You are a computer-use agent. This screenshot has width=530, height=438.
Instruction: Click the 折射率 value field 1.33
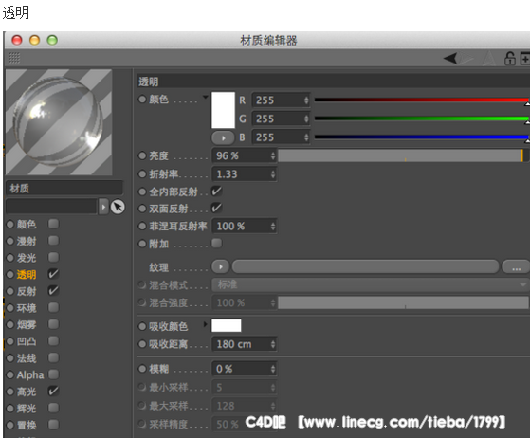[x=245, y=174]
